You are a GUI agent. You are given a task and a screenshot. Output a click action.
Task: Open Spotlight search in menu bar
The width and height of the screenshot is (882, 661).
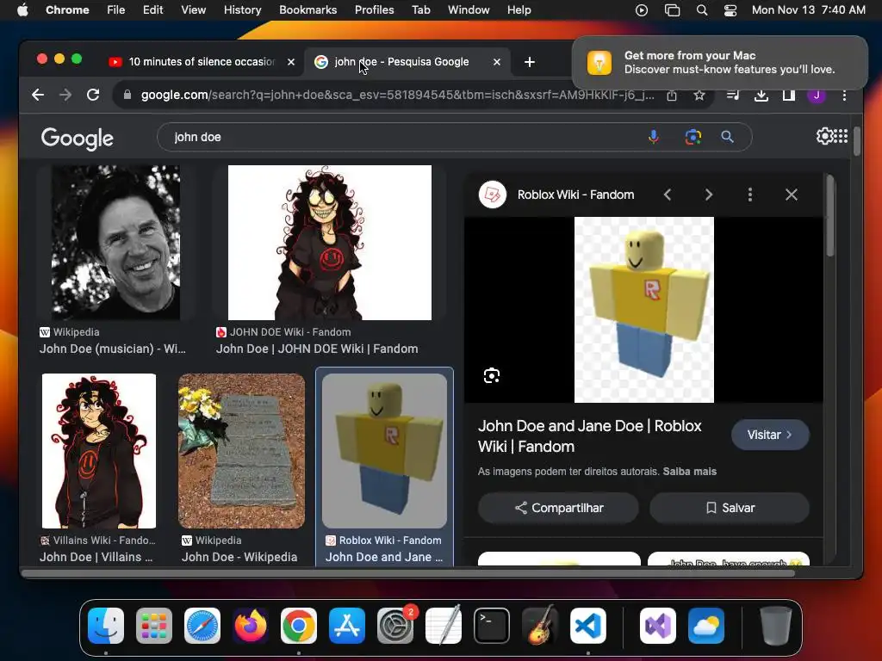[x=701, y=10]
